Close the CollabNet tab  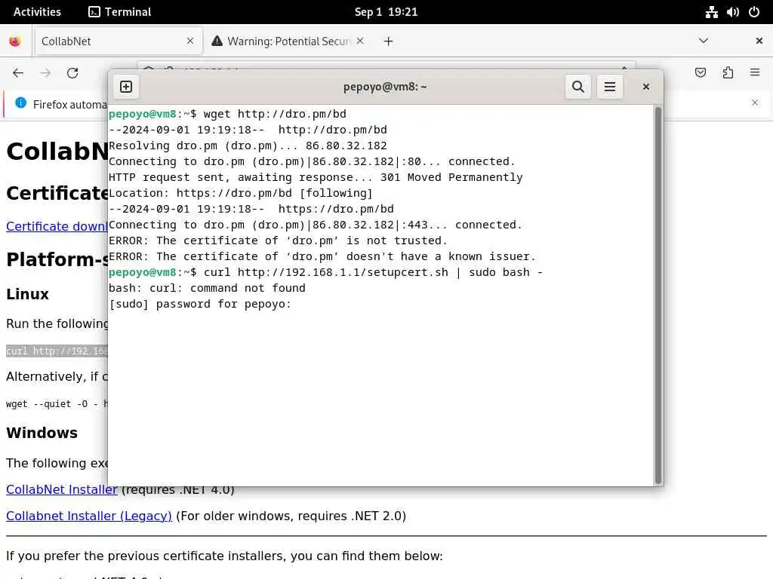tap(190, 41)
